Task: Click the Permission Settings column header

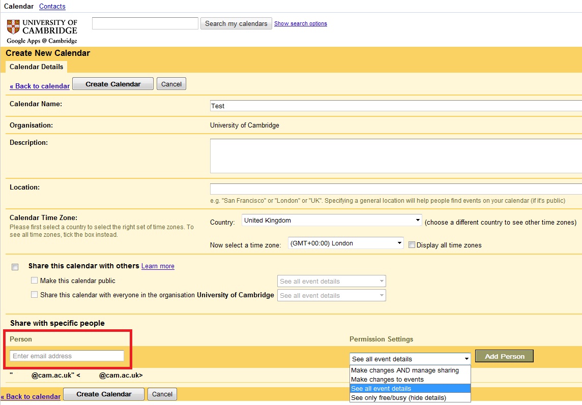Action: coord(381,339)
